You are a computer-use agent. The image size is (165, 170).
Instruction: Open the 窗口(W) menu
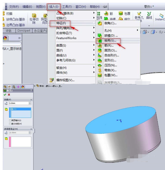click(81, 7)
